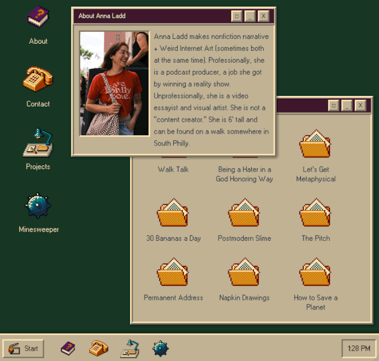
Task: Open The Pitch folder icon
Action: [x=316, y=212]
